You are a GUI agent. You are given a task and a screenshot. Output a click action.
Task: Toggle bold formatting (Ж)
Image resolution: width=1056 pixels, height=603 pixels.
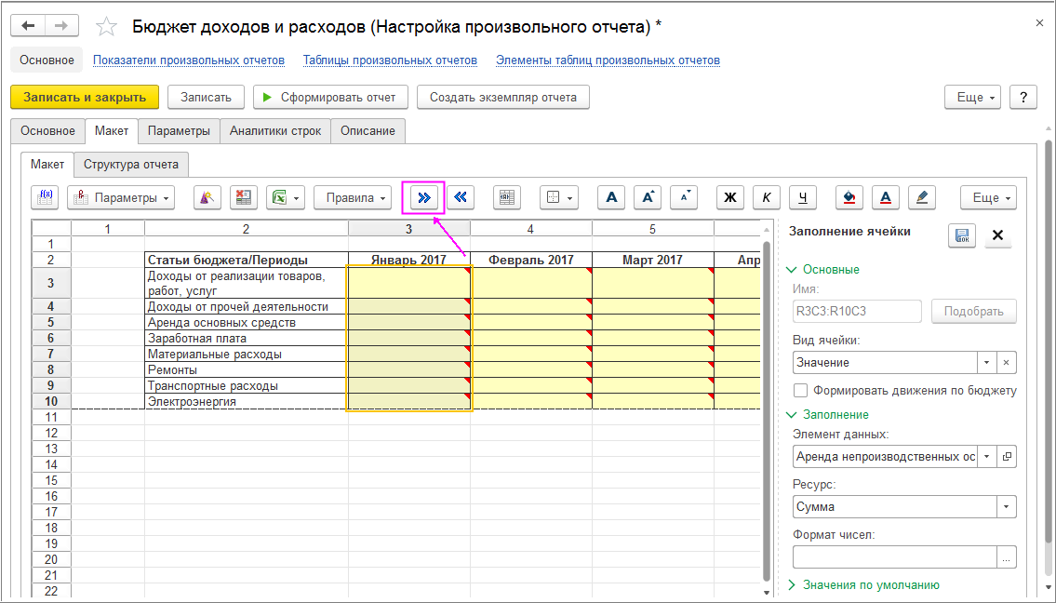coord(730,197)
